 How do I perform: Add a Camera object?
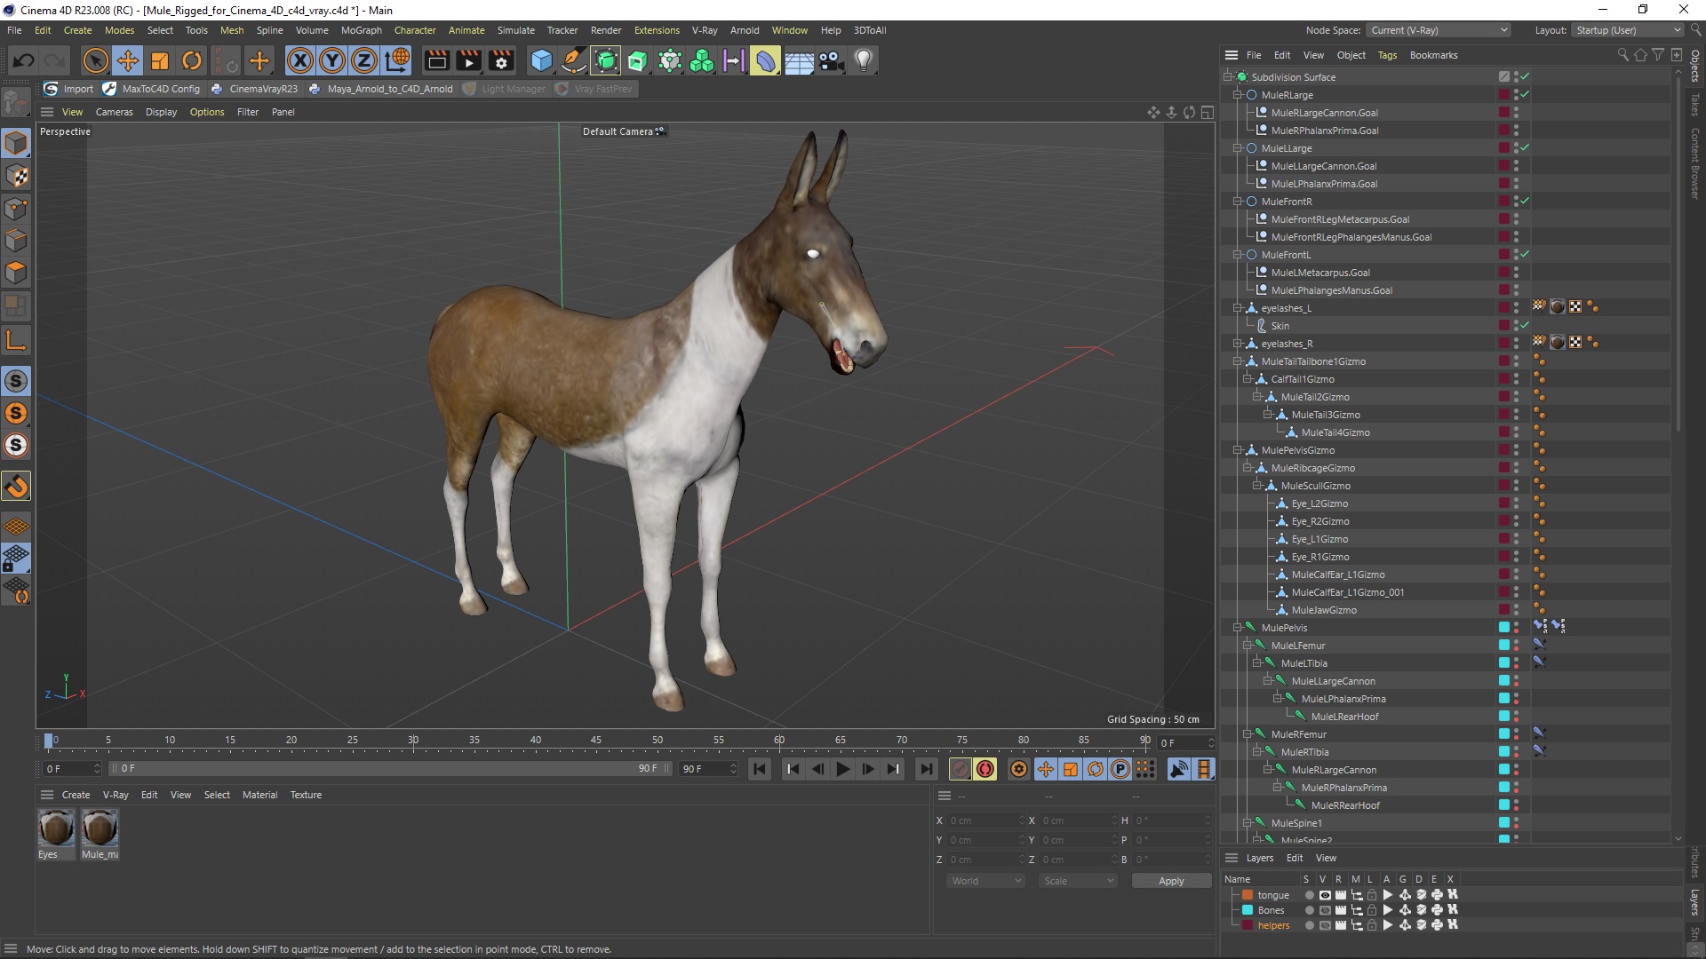[831, 60]
